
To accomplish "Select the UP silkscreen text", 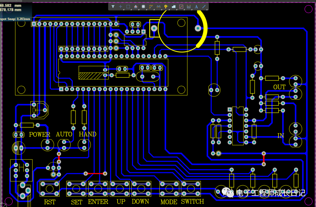I will coord(121,201).
